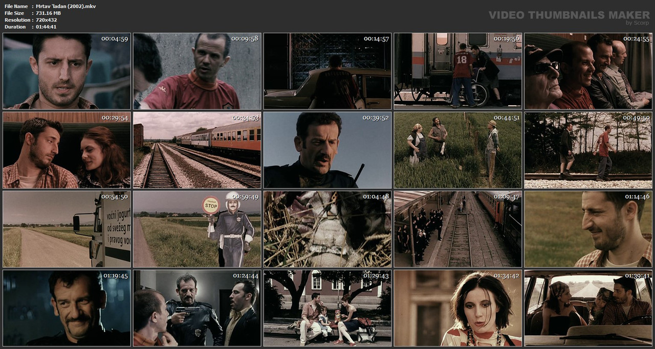655x349 pixels.
Task: Click the STOP sign cutout frame at 00:59:49
Action: [x=197, y=229]
